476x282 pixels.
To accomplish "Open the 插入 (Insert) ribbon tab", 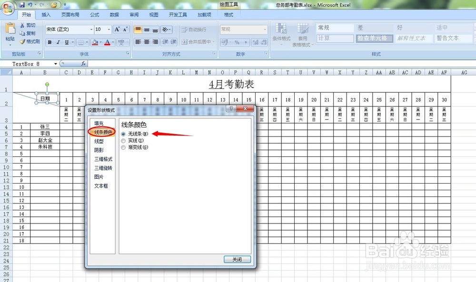I will coord(46,15).
